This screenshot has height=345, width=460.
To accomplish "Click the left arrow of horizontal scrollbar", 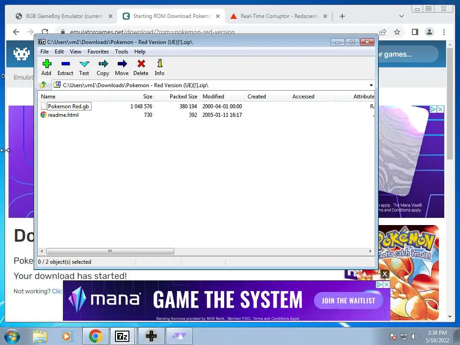I will point(42,252).
